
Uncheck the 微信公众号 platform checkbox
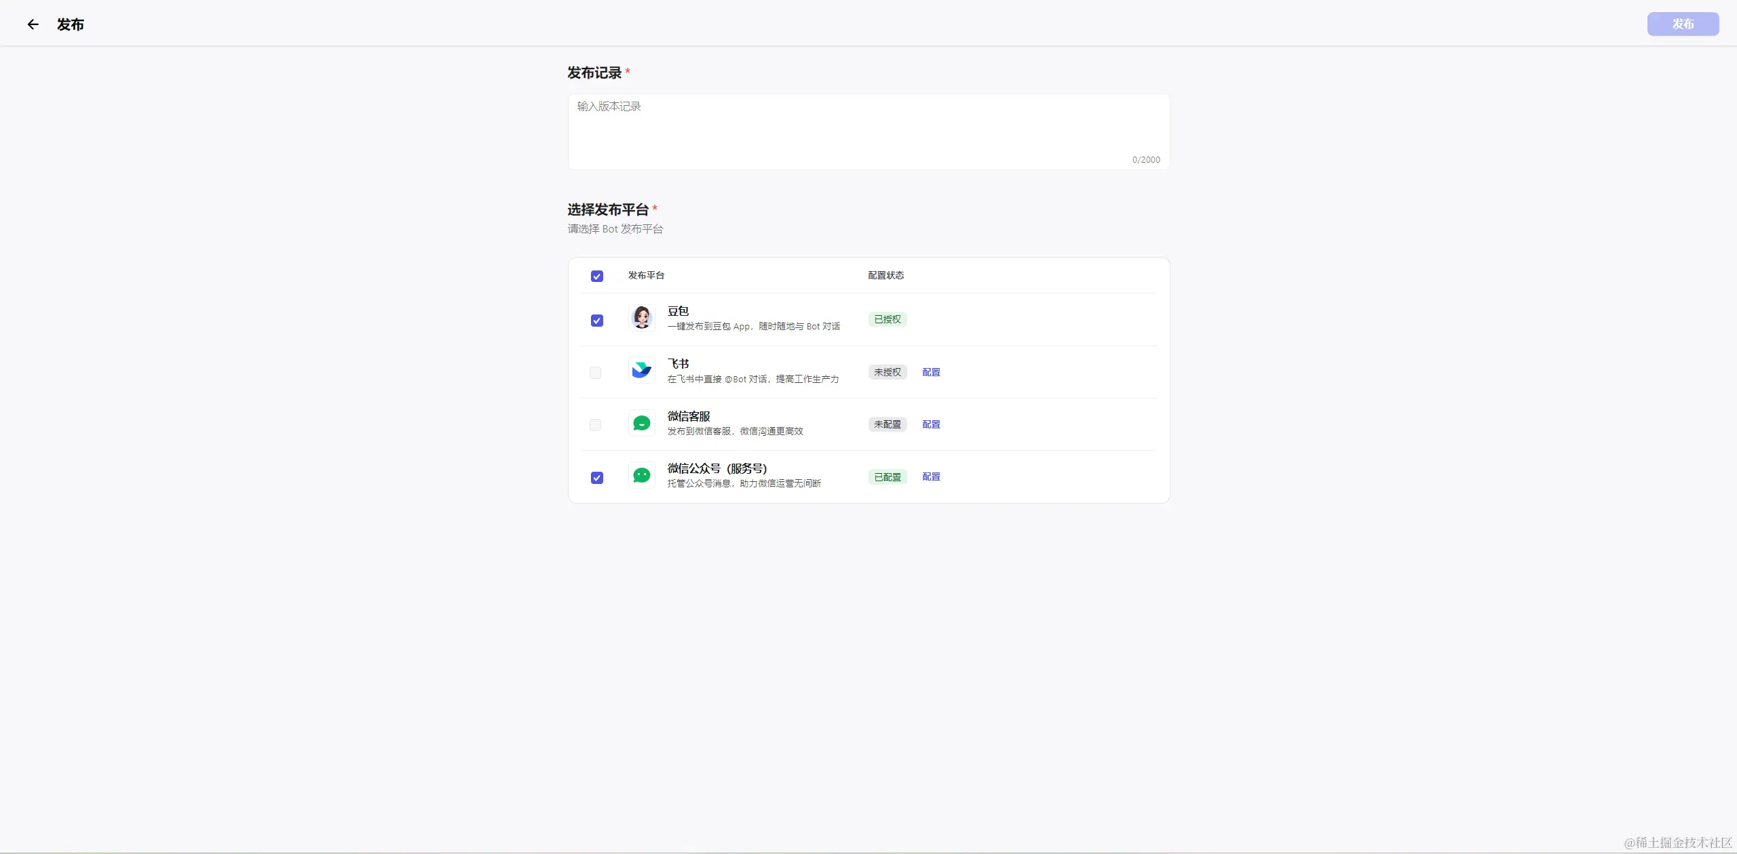[596, 478]
